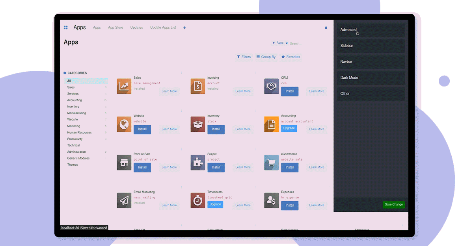Upgrade the Timesheets app
The width and height of the screenshot is (473, 246).
[215, 205]
